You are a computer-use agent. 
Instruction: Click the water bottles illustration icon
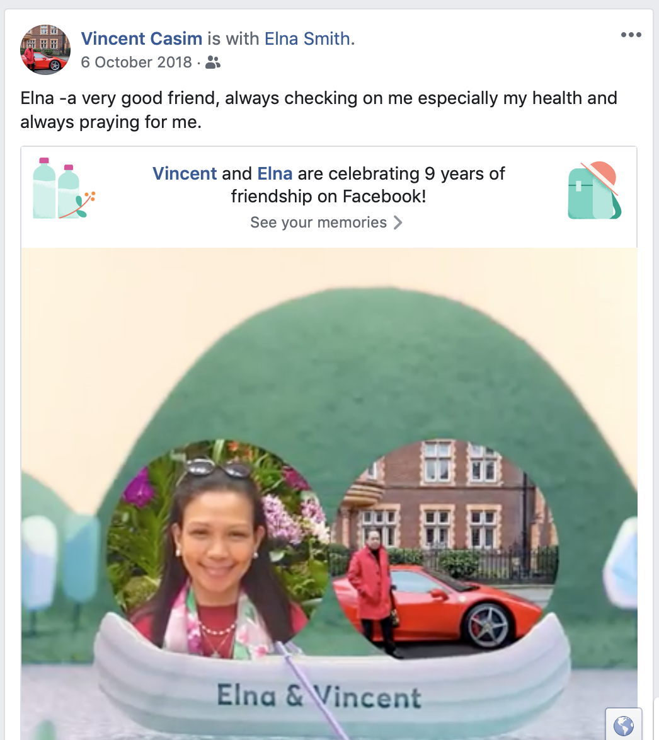[x=64, y=188]
